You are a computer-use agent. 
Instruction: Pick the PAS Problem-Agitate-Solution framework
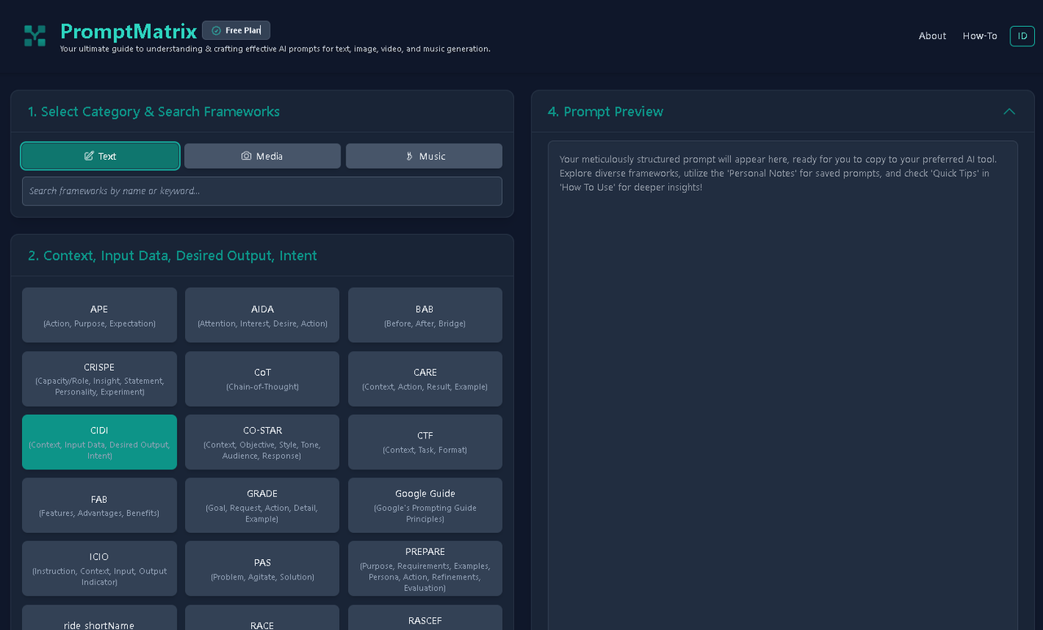click(x=262, y=568)
